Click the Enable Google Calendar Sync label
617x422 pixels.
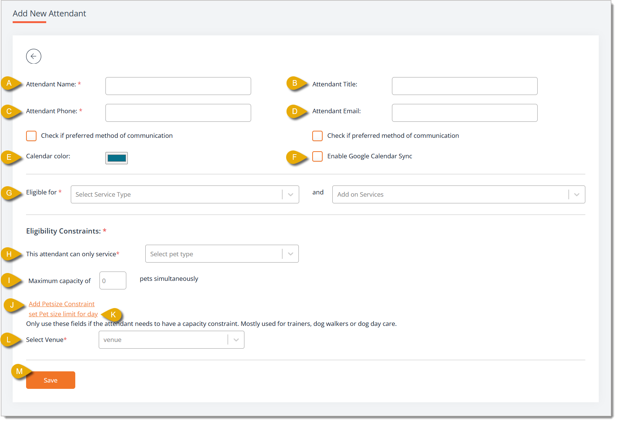[370, 156]
